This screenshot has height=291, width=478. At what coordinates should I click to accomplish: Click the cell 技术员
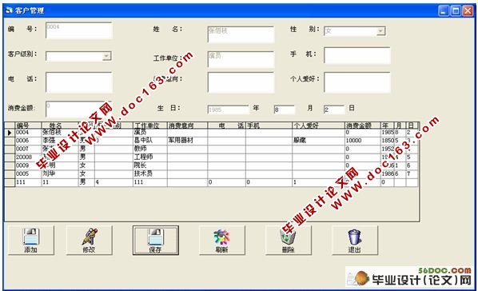click(150, 173)
